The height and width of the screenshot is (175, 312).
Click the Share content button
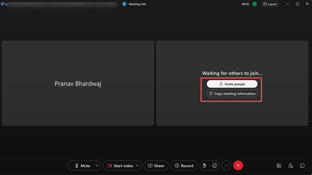[156, 166]
